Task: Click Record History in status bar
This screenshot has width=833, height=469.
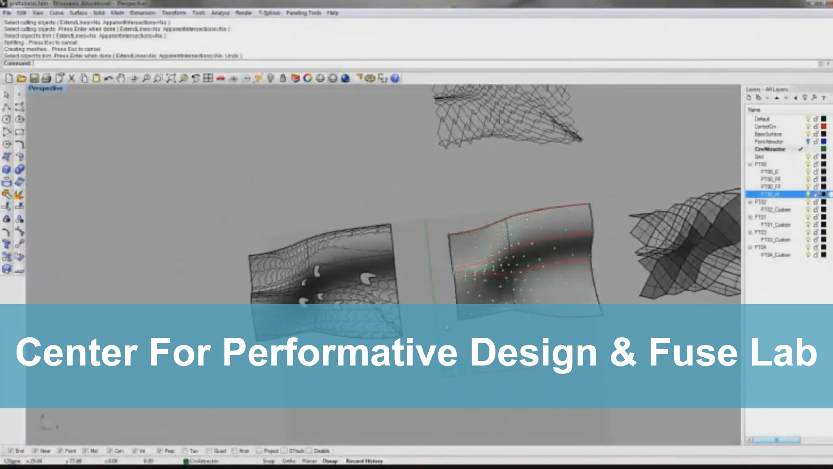Action: pos(364,461)
